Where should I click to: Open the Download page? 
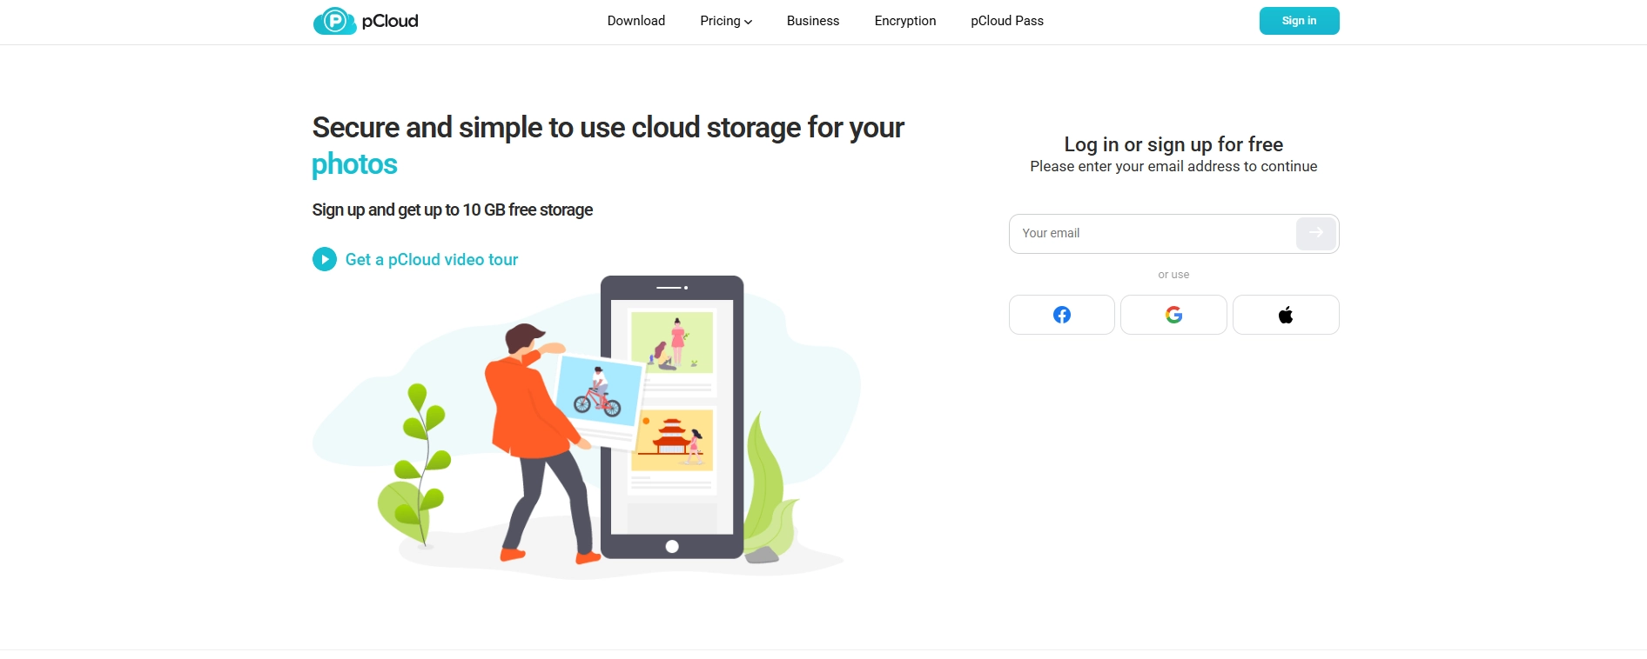pyautogui.click(x=636, y=21)
